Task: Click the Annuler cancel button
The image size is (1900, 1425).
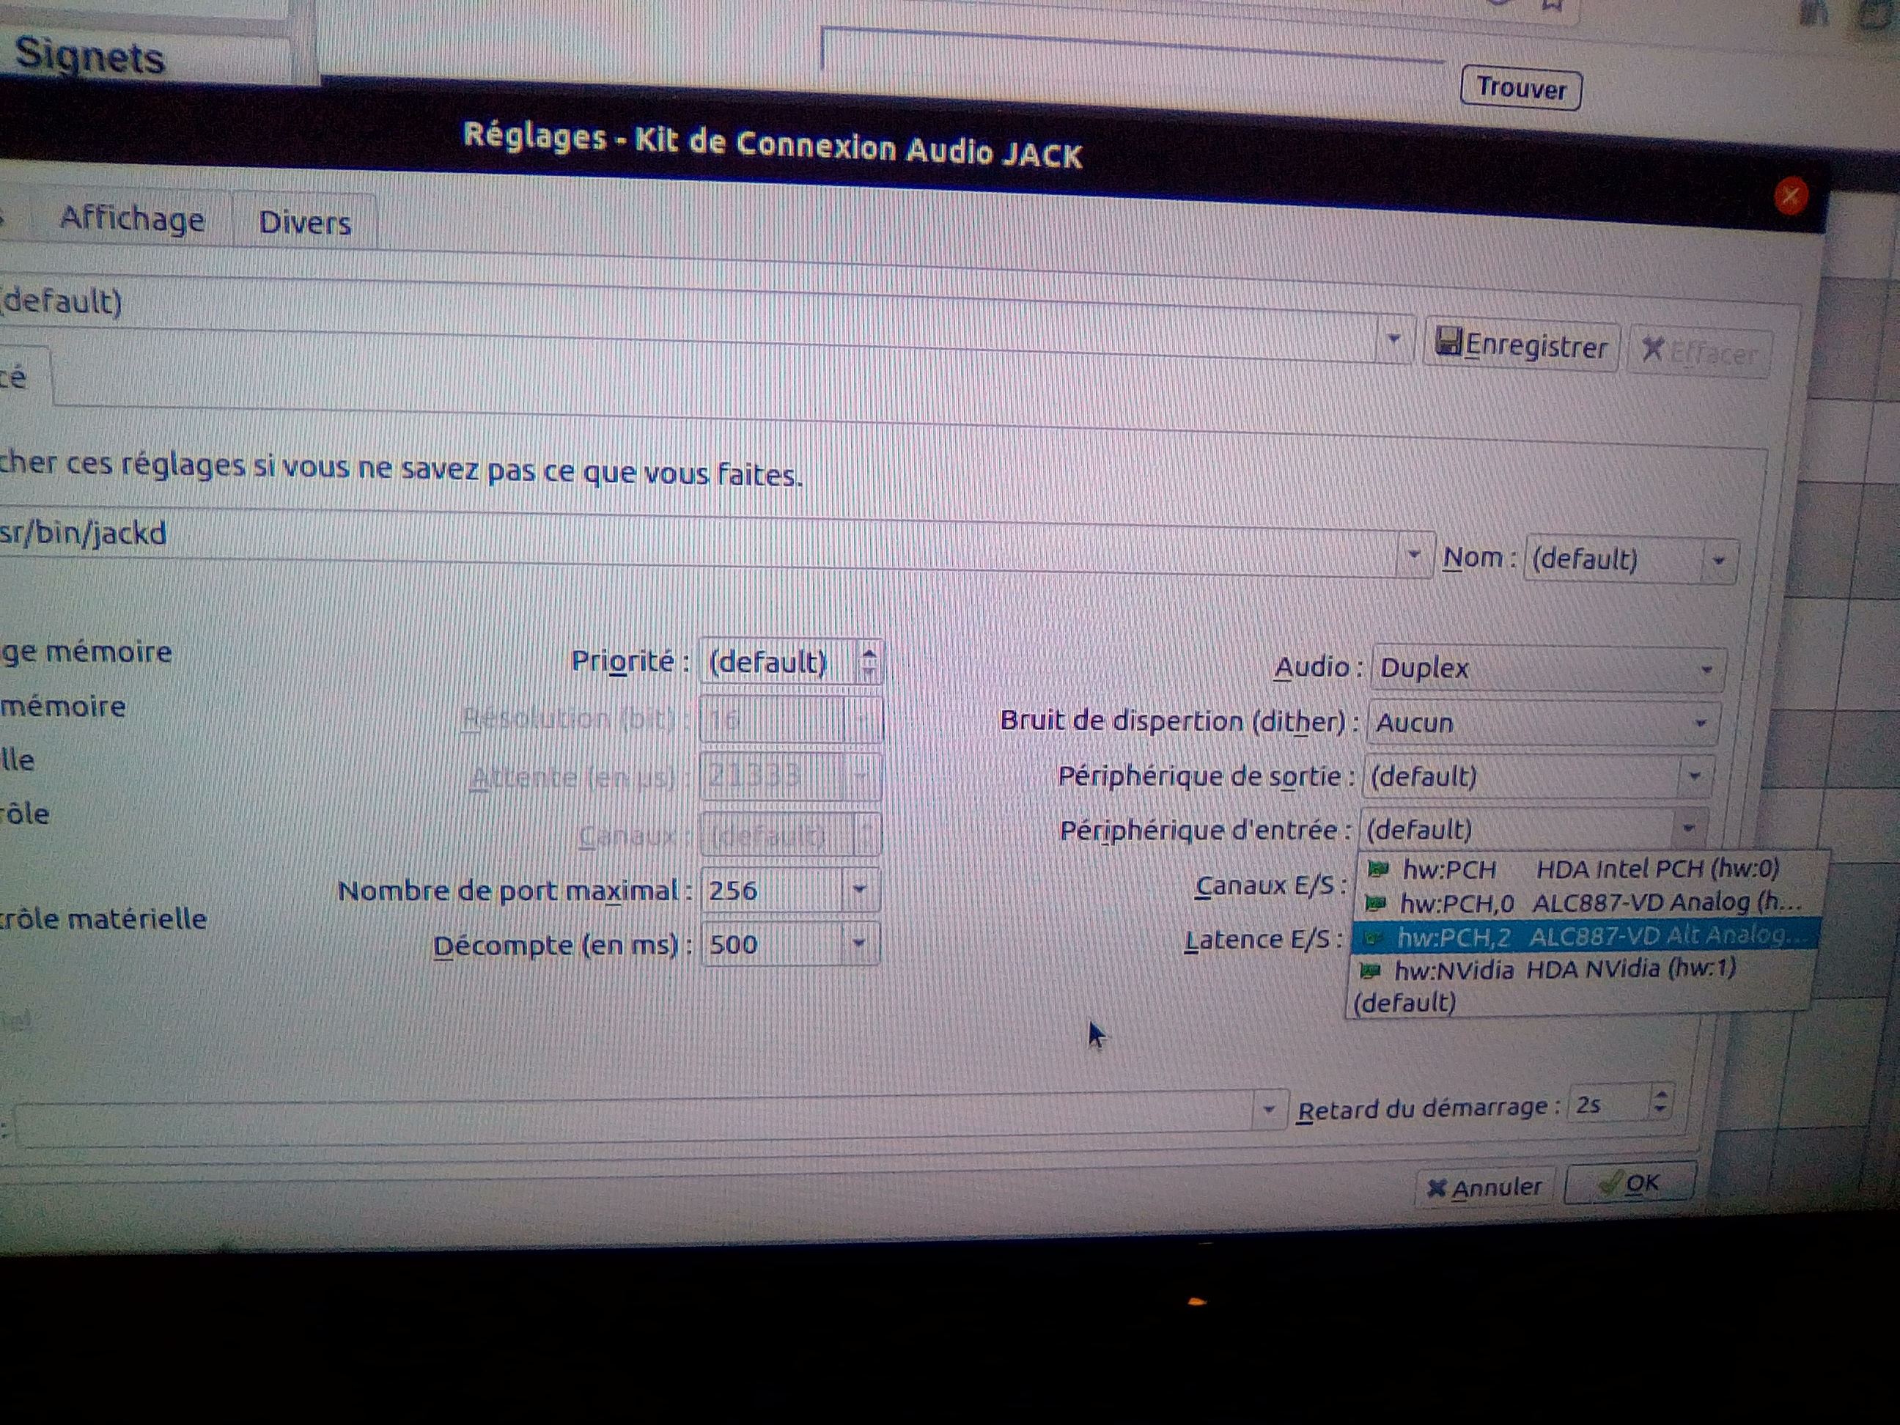Action: pyautogui.click(x=1485, y=1188)
